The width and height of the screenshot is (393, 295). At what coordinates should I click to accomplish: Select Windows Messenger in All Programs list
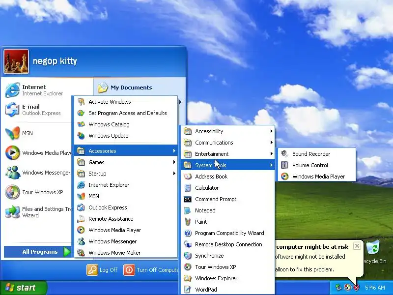pyautogui.click(x=126, y=241)
